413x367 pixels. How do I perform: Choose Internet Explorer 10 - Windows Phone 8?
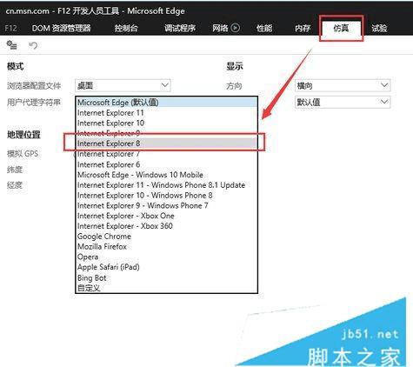pos(167,195)
